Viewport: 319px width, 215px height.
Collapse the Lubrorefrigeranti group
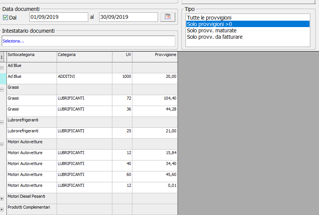[2, 122]
